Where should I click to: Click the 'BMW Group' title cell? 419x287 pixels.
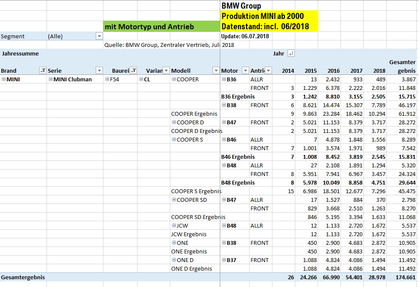pyautogui.click(x=241, y=6)
